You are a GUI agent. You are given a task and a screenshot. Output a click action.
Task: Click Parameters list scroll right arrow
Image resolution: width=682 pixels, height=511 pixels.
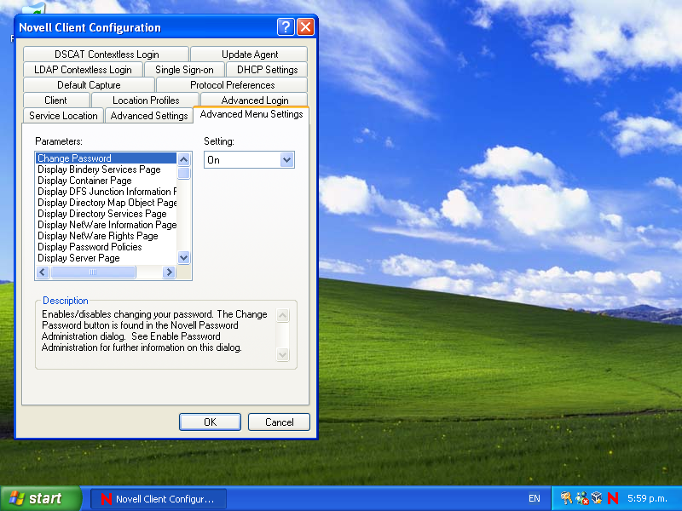click(169, 272)
